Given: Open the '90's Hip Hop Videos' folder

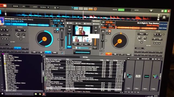Looking at the screenshot, I should 12,57.
